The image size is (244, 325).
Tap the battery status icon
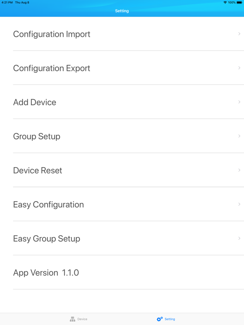pos(239,2)
